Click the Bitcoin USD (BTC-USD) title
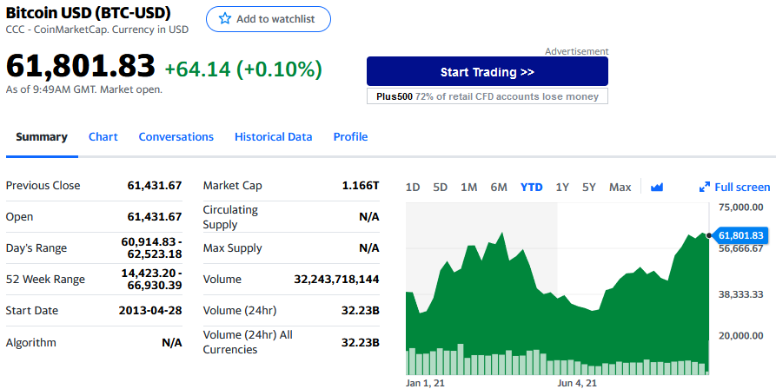Image resolution: width=776 pixels, height=389 pixels. 88,14
